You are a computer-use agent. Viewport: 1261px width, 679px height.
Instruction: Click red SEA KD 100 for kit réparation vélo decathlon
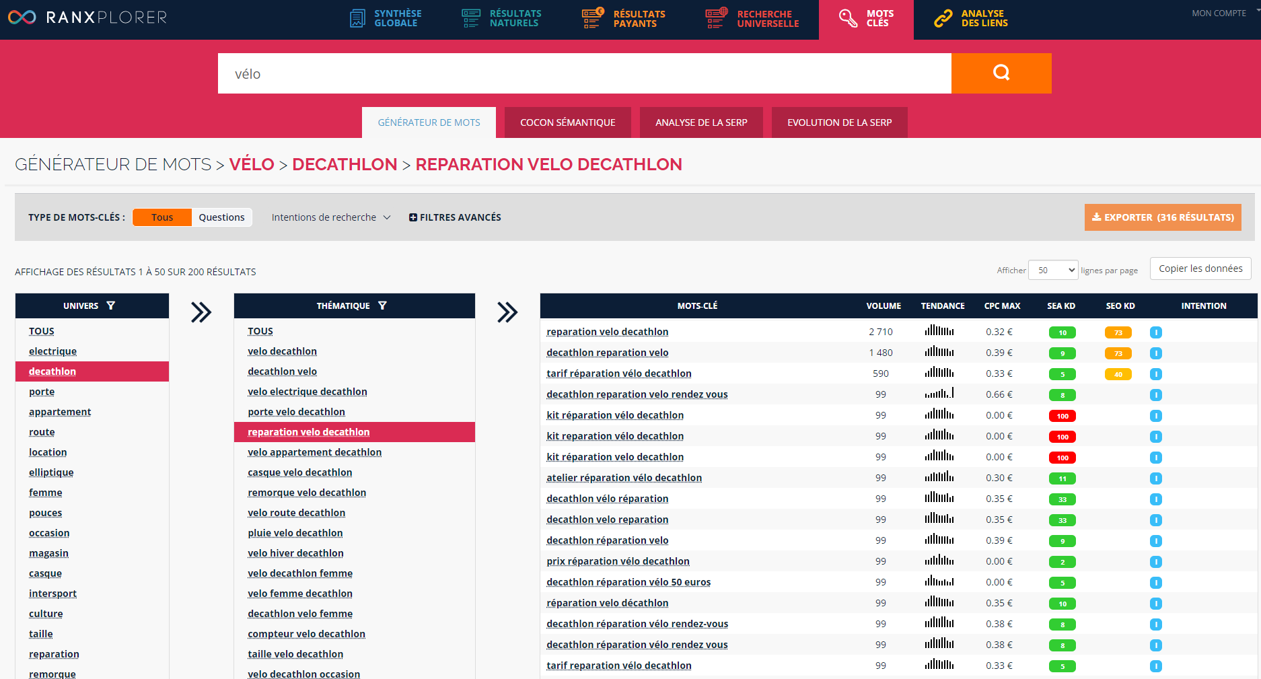coord(1062,416)
